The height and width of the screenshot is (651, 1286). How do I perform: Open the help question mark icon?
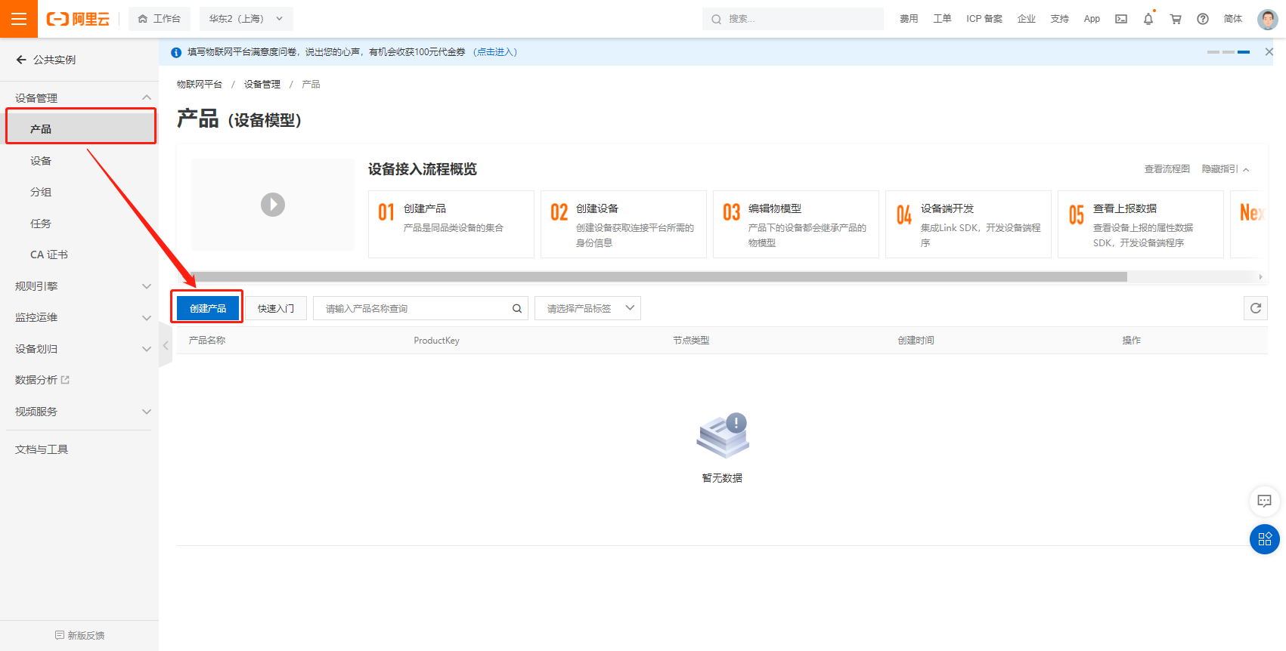(x=1203, y=19)
